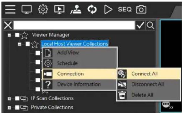Open settings gear in top toolbar
182x113 pixels.
pos(43,9)
